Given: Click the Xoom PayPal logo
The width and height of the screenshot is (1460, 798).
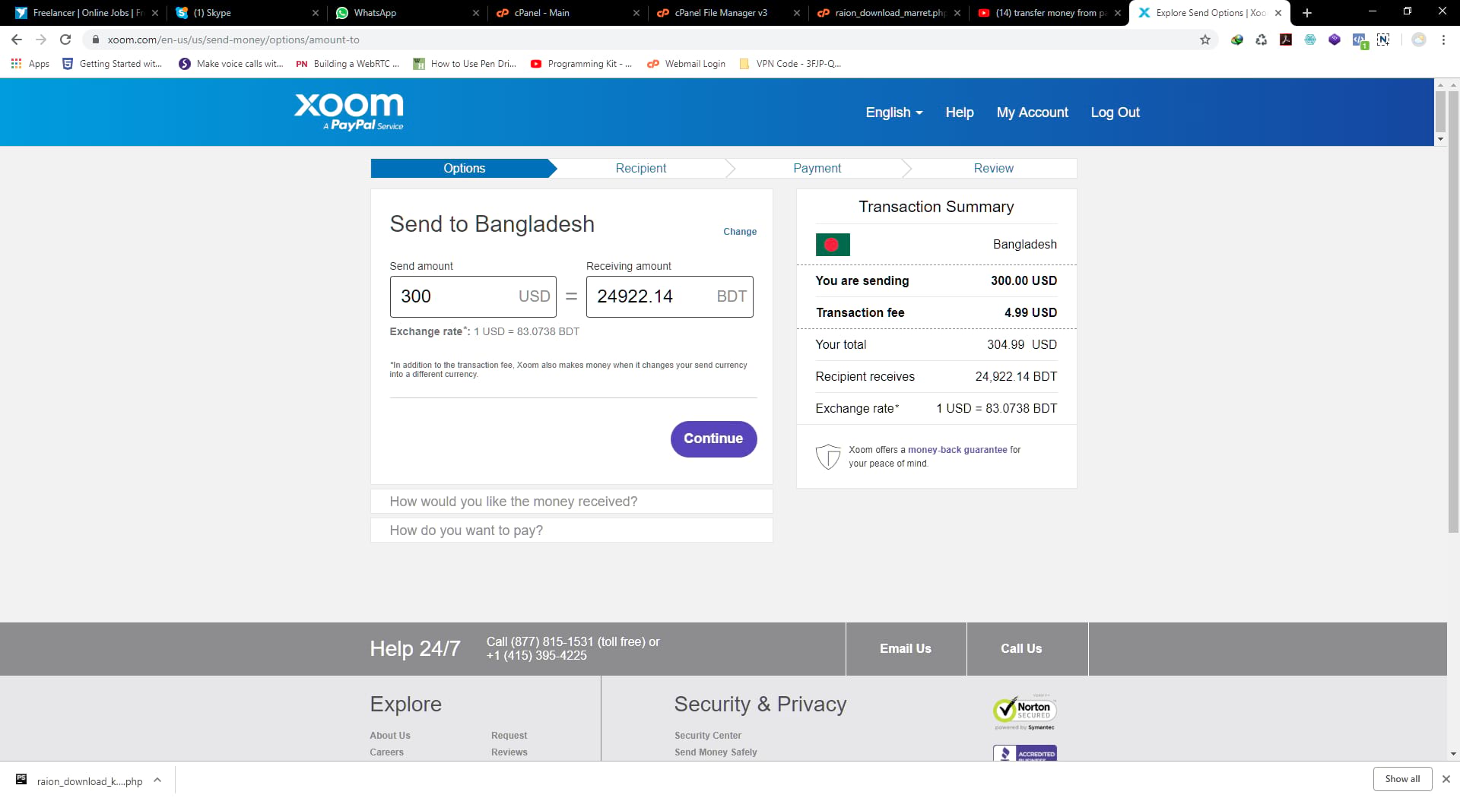Looking at the screenshot, I should (x=349, y=112).
